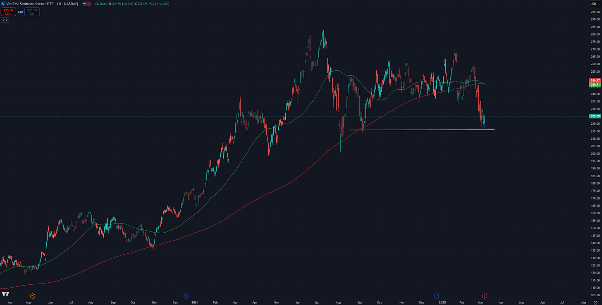
Task: Click the 105.00 price axis label
Action: 595,295
